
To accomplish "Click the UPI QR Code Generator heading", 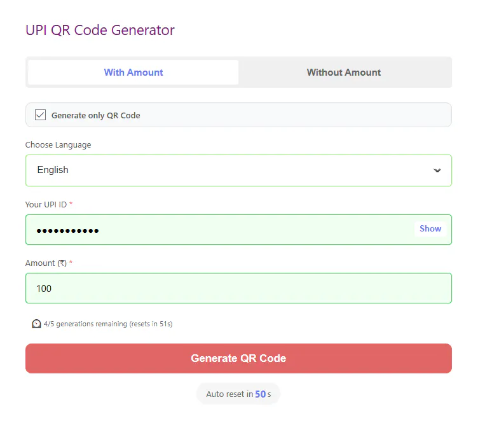I will (100, 30).
